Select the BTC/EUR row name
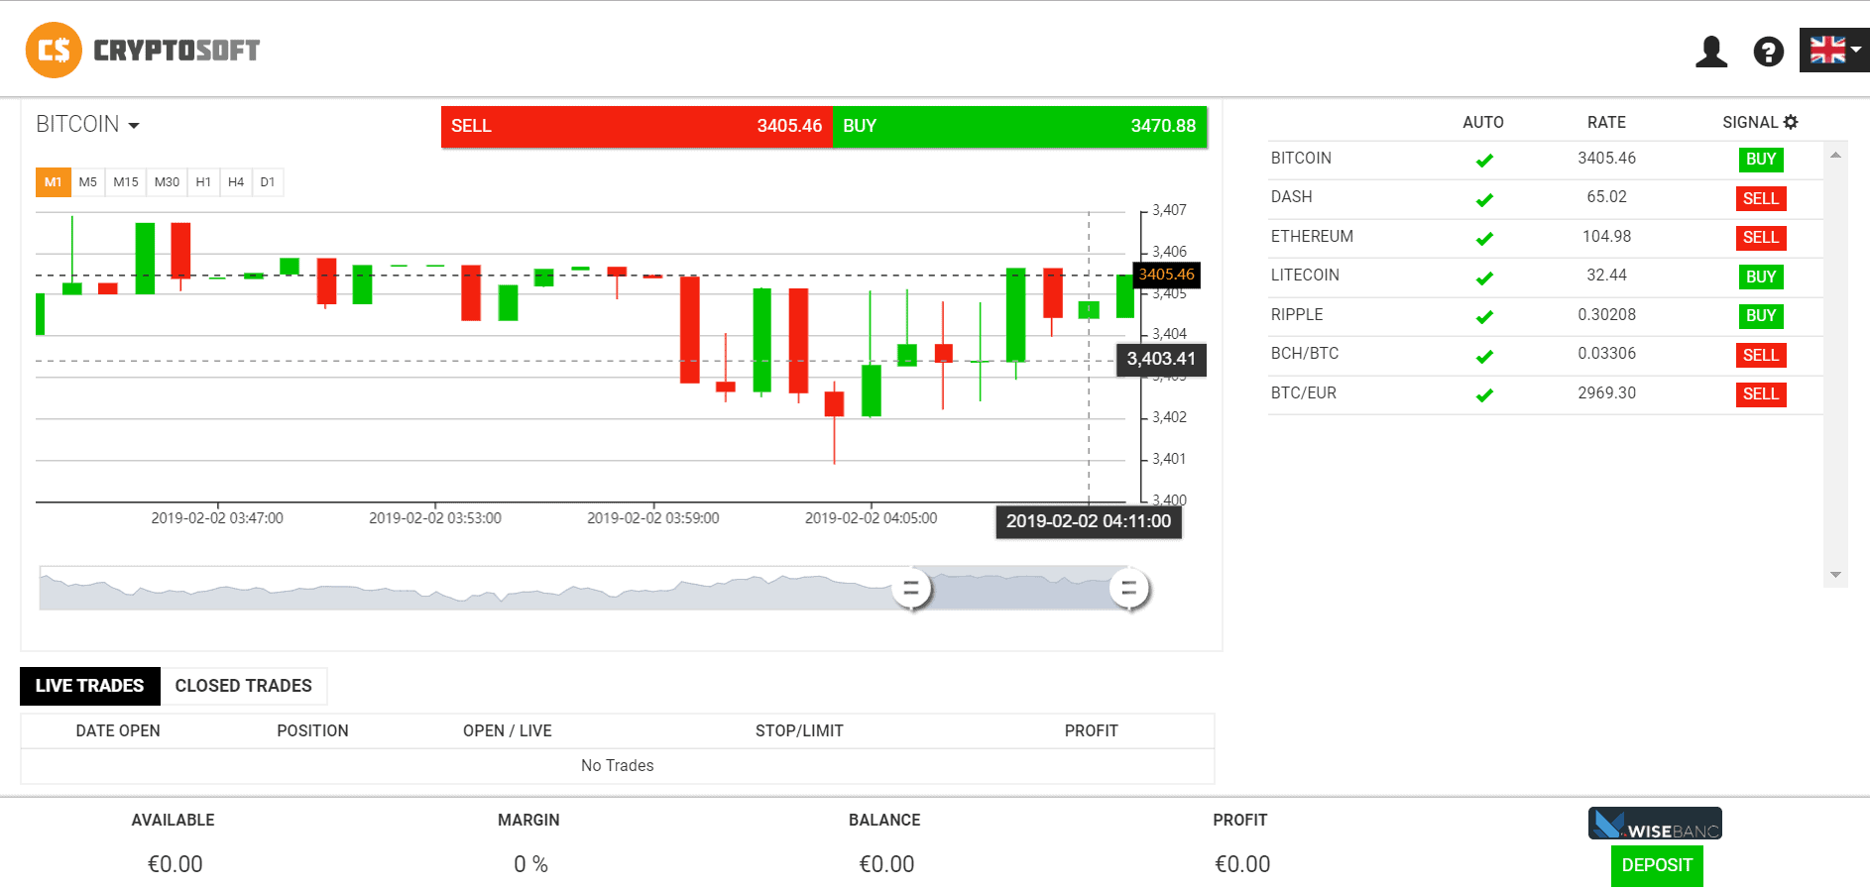This screenshot has width=1870, height=889. click(1304, 393)
